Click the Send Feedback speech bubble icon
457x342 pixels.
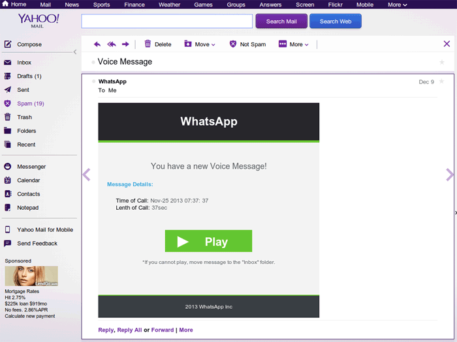point(8,243)
